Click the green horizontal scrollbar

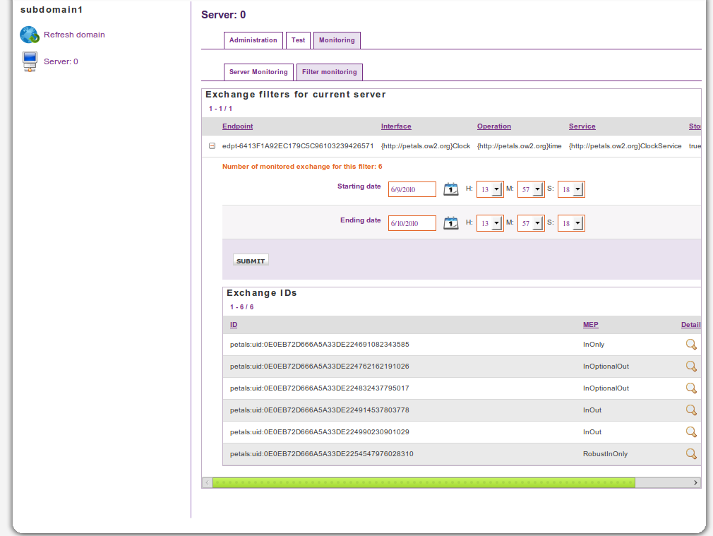point(424,482)
